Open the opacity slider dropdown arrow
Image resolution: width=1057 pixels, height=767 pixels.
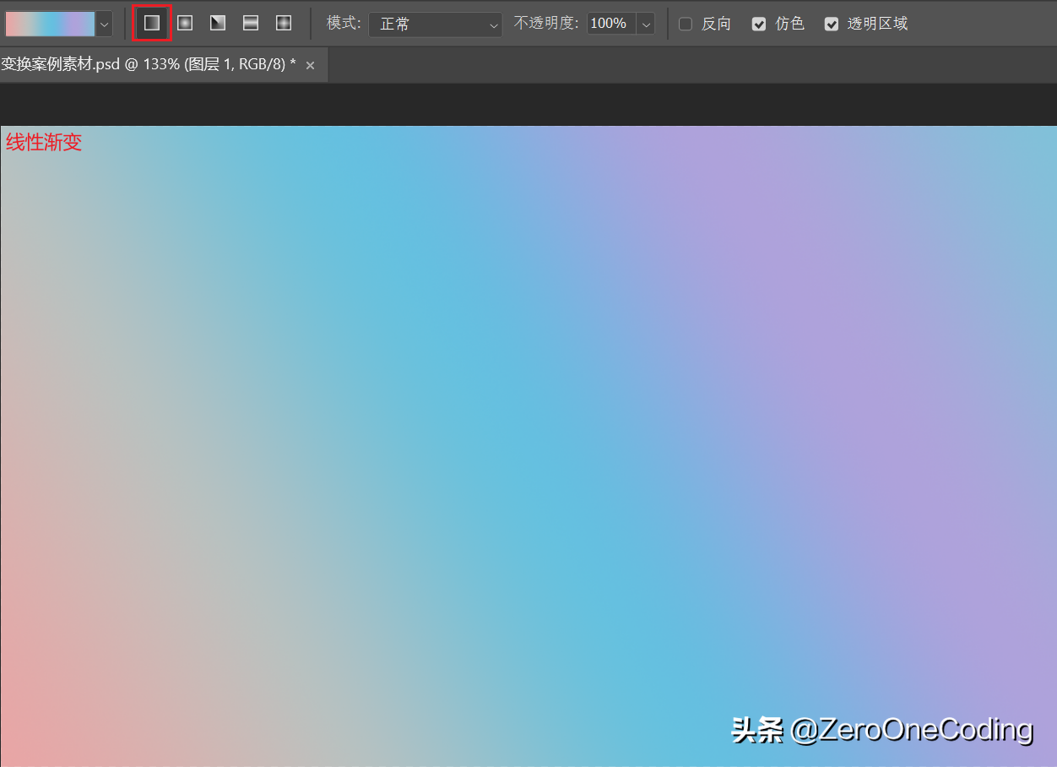[646, 24]
